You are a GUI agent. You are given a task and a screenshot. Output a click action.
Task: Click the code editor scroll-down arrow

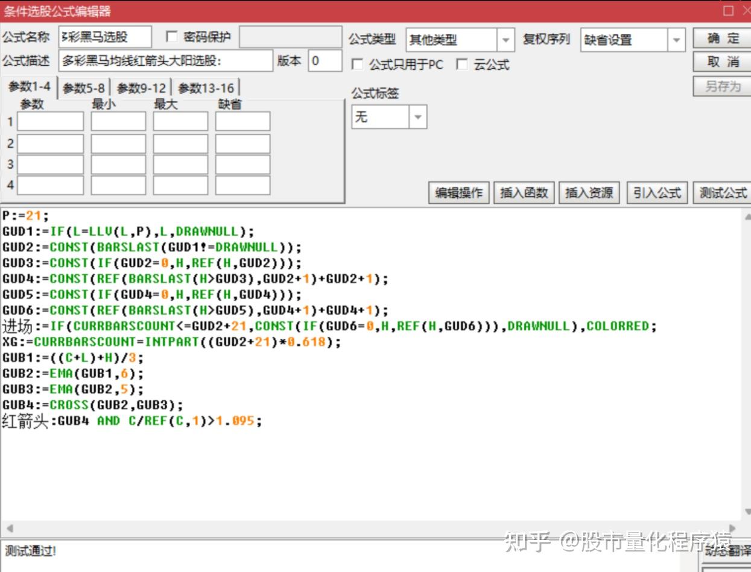[x=747, y=512]
